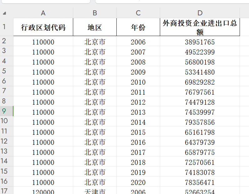Click cell with value 53341480
The image size is (249, 194).
200,71
